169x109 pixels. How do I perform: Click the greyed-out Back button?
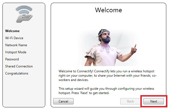130,101
